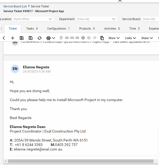Click the mobile number 0405 292 737
Screen dimensions: 159x165
[66, 145]
